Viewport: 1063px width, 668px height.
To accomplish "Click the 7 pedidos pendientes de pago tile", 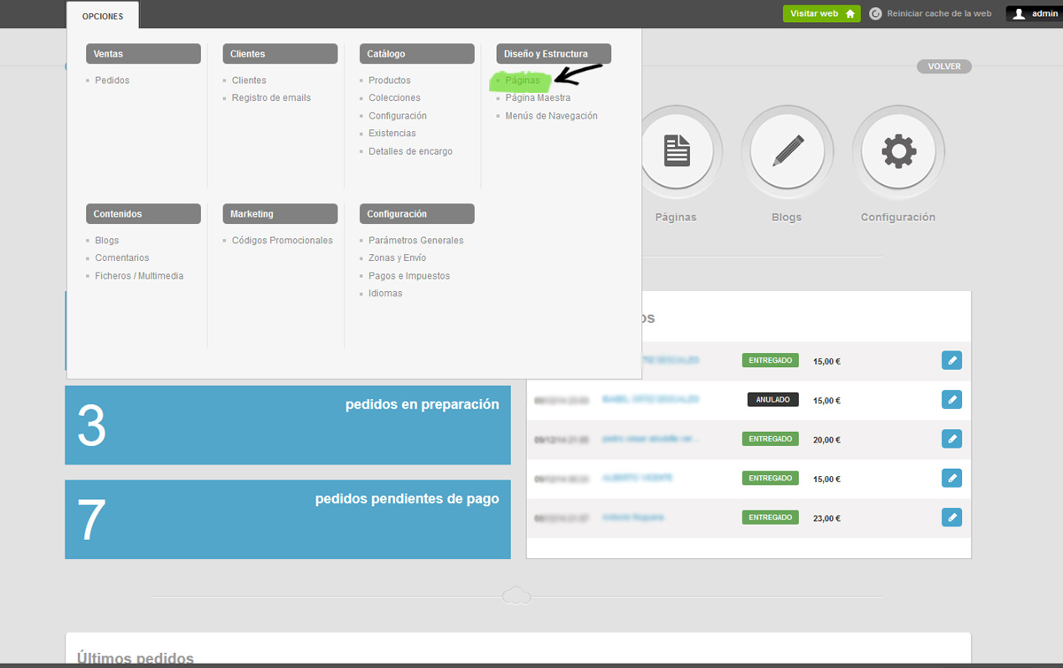I will click(x=288, y=519).
